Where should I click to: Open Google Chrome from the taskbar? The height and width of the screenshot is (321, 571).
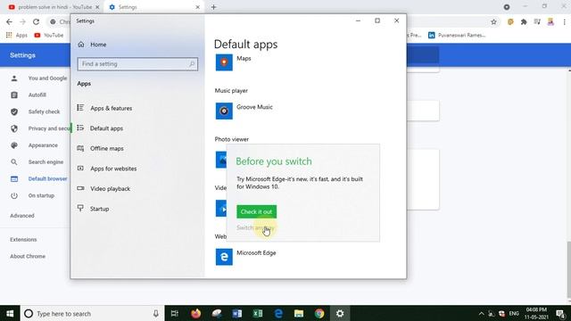[319, 313]
